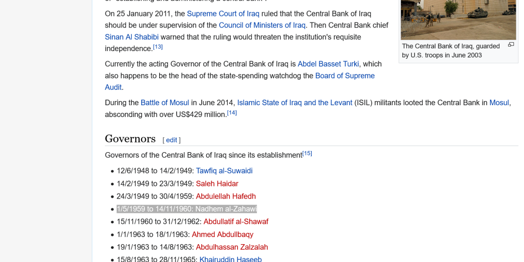Go to the Mosul article
The image size is (524, 262).
[499, 103]
